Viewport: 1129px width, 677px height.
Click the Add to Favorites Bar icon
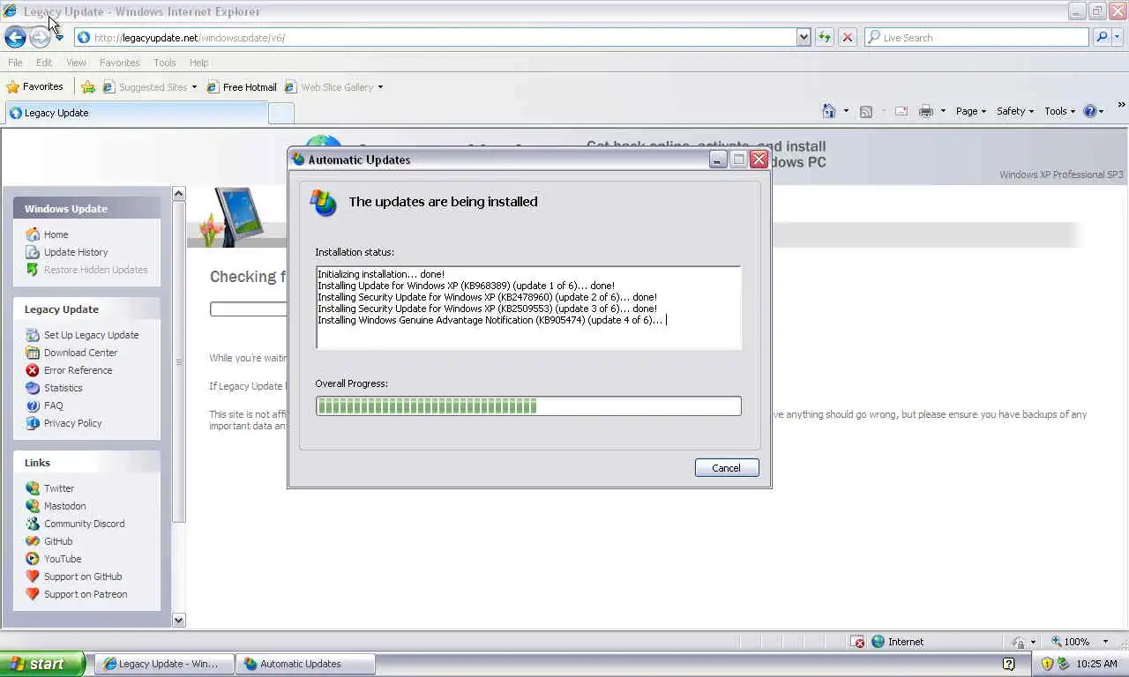tap(88, 86)
